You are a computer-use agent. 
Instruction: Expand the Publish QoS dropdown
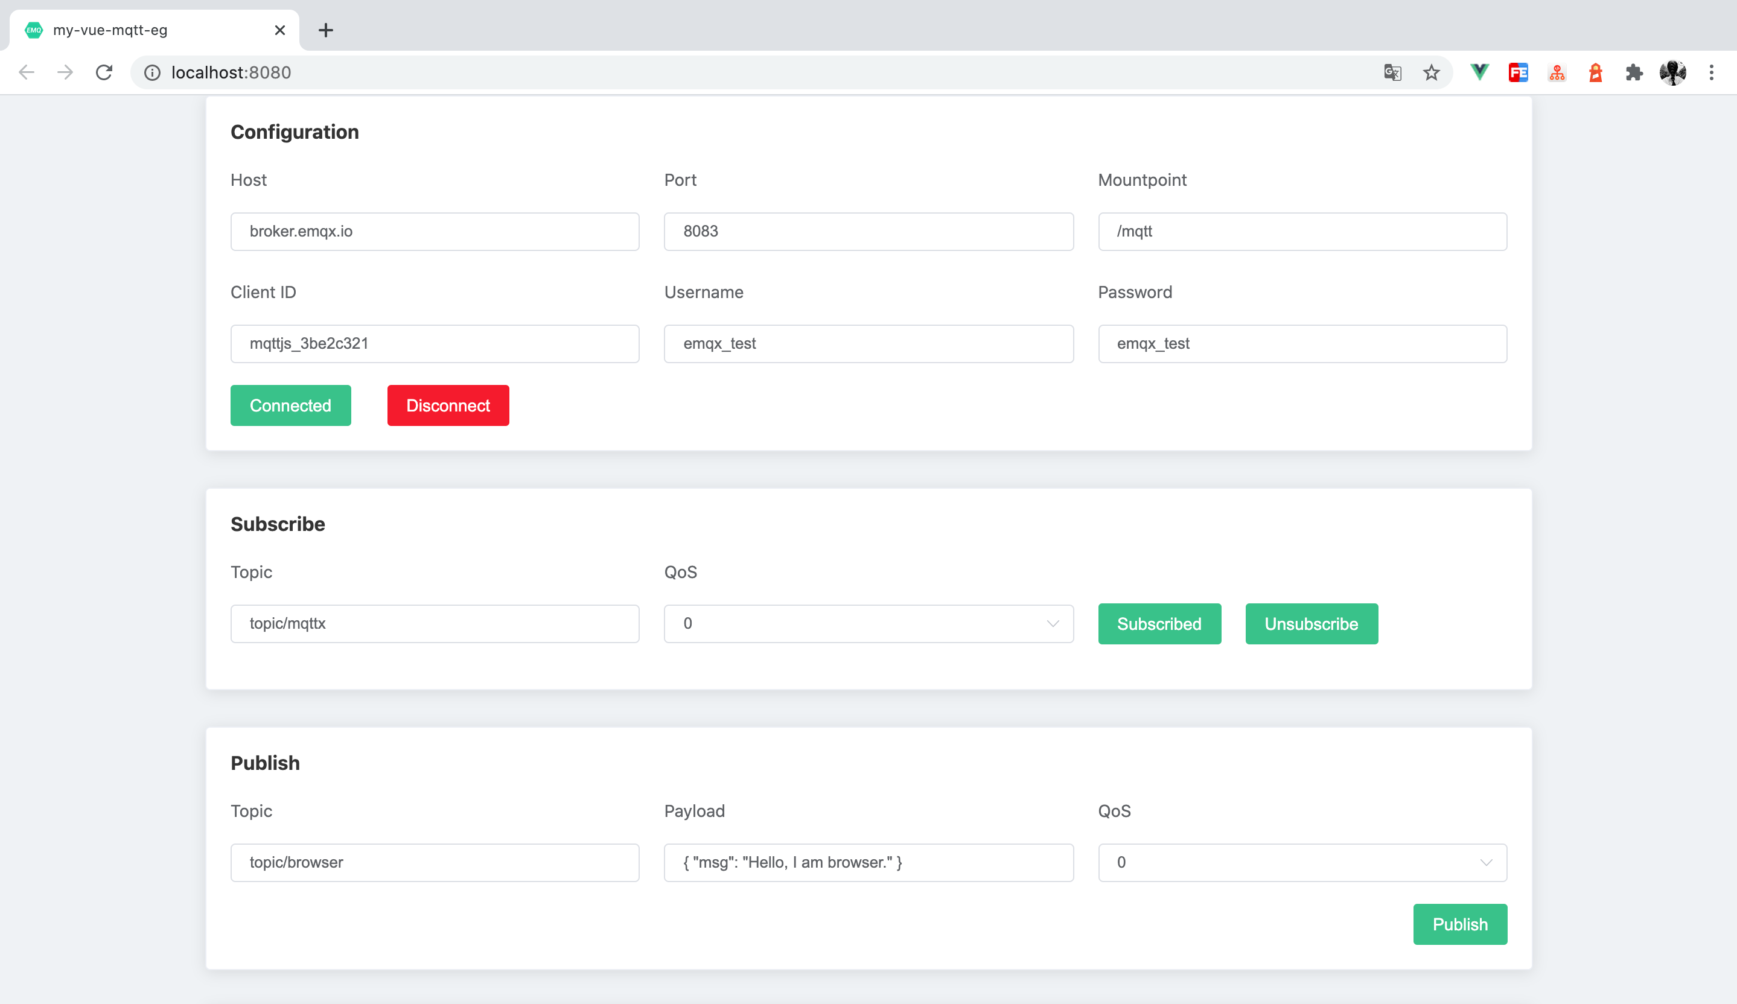(1301, 862)
